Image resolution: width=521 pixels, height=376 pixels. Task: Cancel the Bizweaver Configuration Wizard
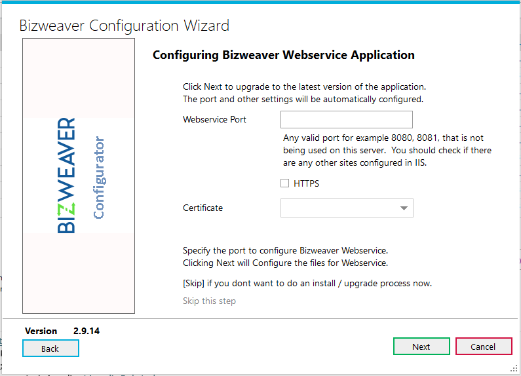(x=484, y=347)
